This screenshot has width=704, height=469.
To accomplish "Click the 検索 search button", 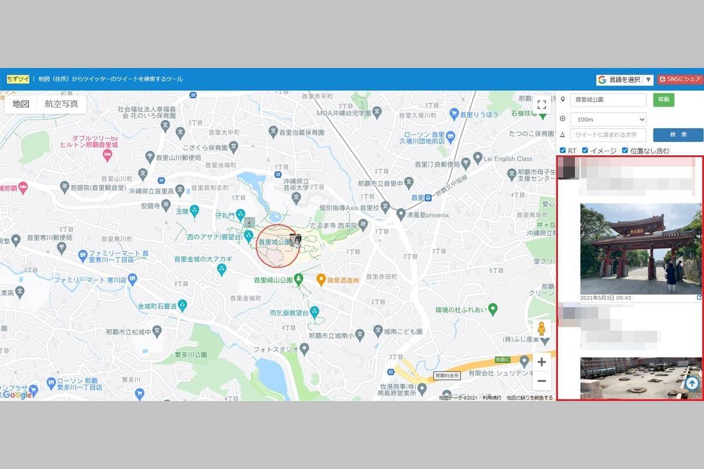I will pyautogui.click(x=678, y=135).
